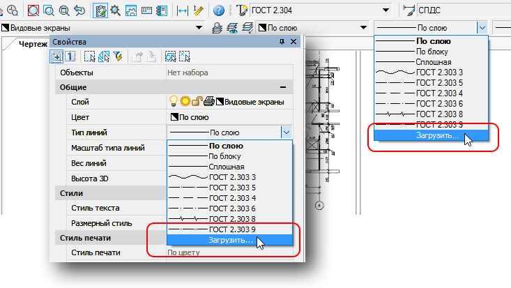Switch to the Чертеж tab
Image resolution: width=511 pixels, height=288 pixels.
pyautogui.click(x=33, y=44)
